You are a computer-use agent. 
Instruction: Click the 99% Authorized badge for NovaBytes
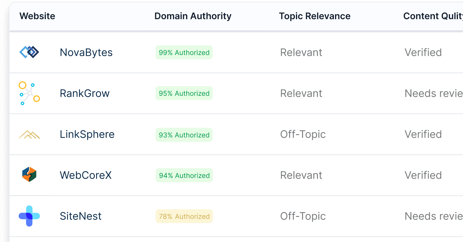pos(184,52)
